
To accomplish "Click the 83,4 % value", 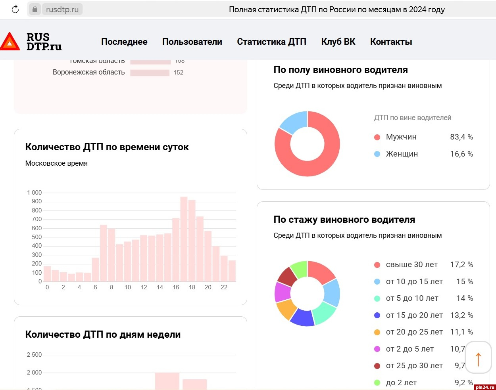I will click(x=461, y=137).
